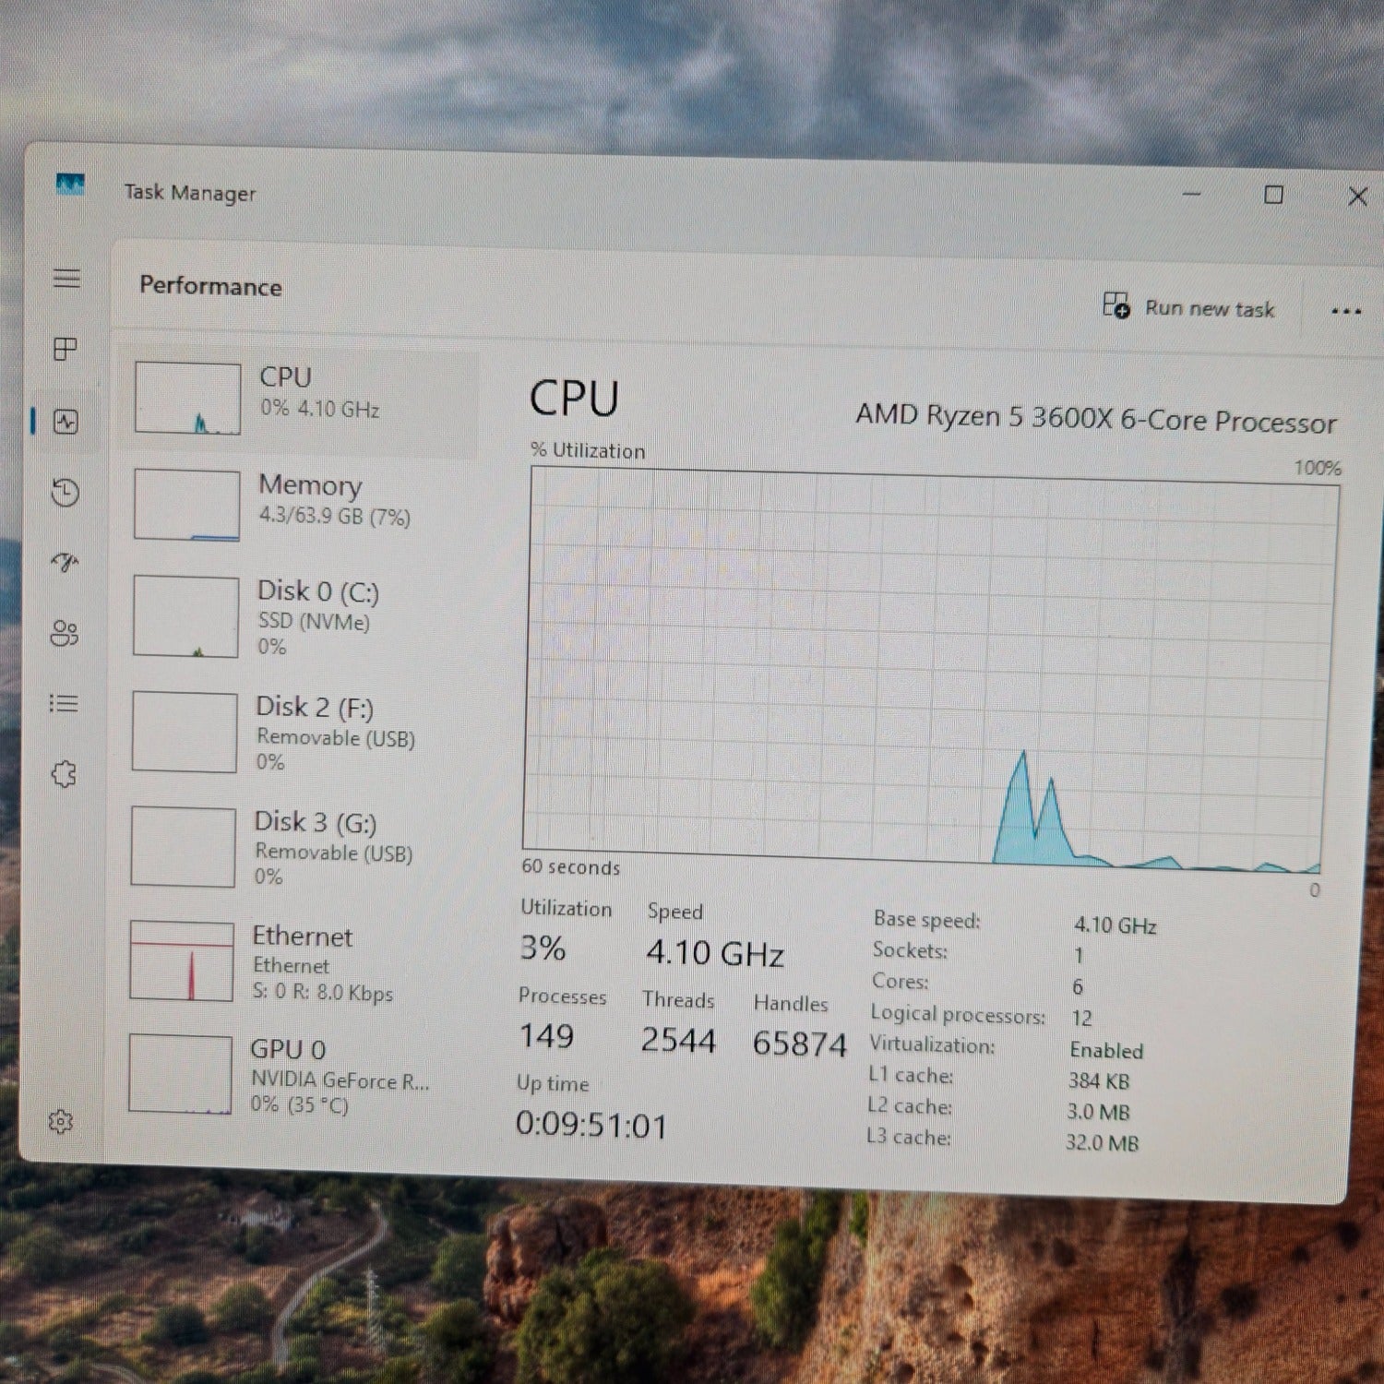Click the Task Manager window title text
This screenshot has height=1384, width=1384.
coord(190,192)
